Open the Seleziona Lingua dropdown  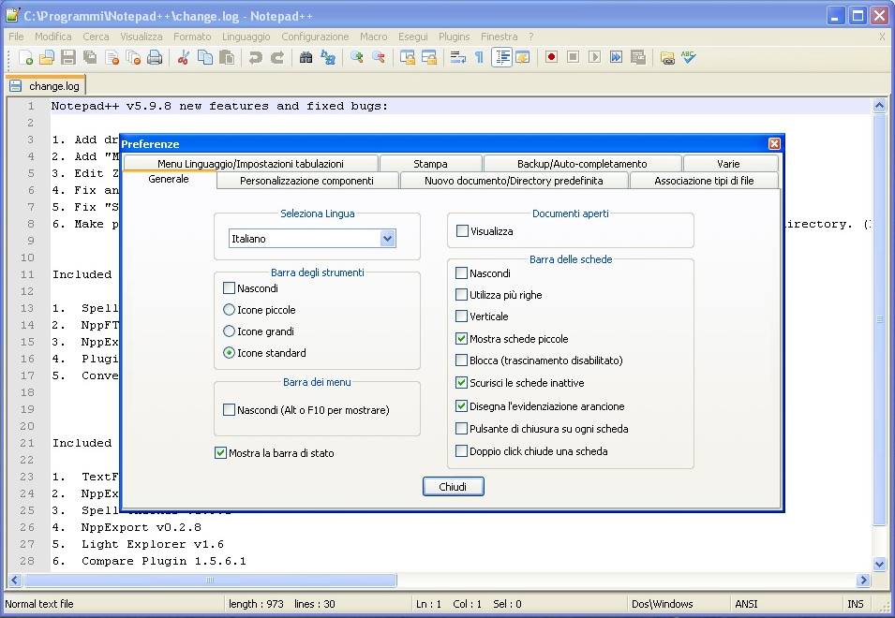pos(387,240)
